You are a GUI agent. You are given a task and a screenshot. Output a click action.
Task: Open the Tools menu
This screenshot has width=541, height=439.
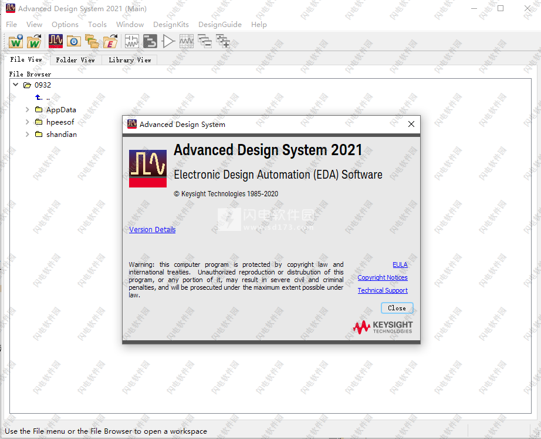click(x=97, y=25)
